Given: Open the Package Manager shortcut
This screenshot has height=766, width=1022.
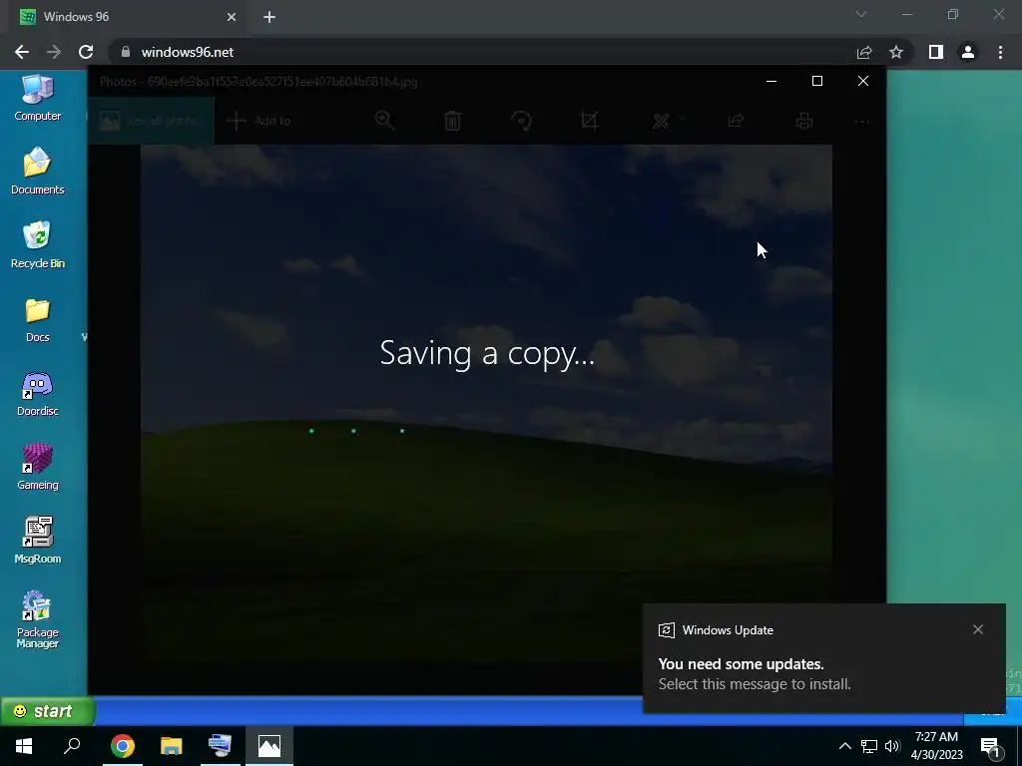Looking at the screenshot, I should pyautogui.click(x=37, y=618).
